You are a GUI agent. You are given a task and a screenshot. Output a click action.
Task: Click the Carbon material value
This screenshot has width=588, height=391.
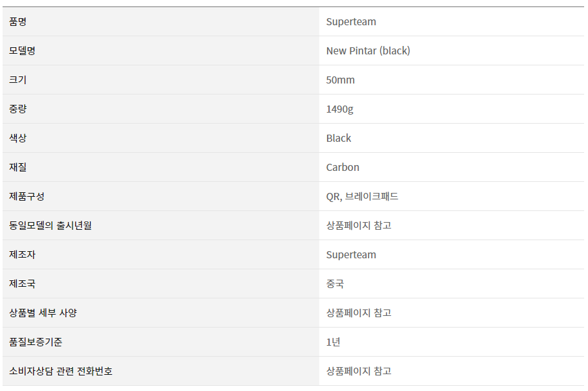point(343,167)
